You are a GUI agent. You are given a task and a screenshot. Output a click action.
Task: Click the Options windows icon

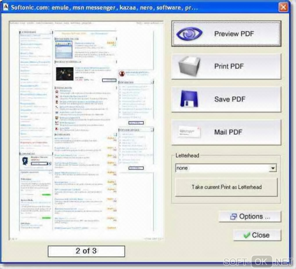point(234,217)
